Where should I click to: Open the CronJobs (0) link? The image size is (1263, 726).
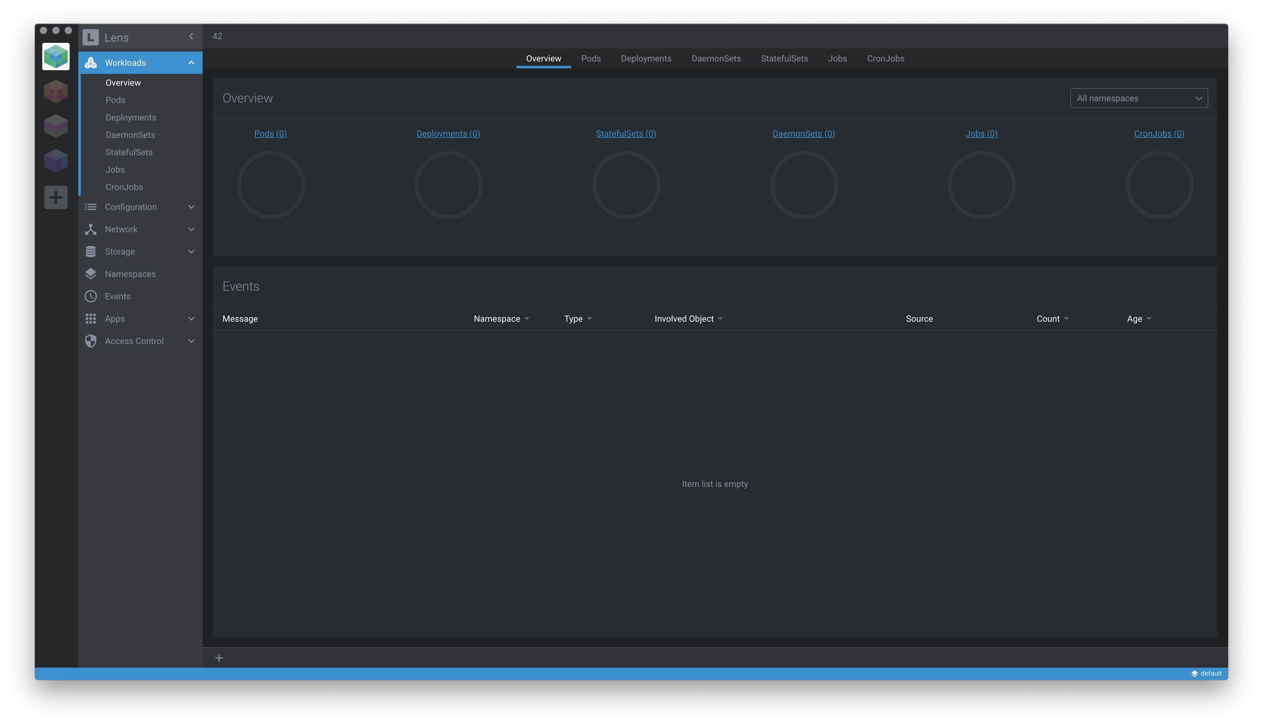pos(1159,134)
